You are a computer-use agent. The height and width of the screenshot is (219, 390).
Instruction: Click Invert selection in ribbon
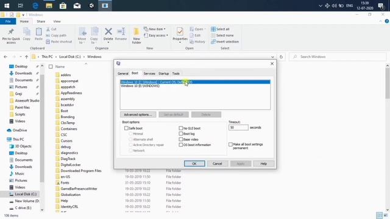click(225, 41)
